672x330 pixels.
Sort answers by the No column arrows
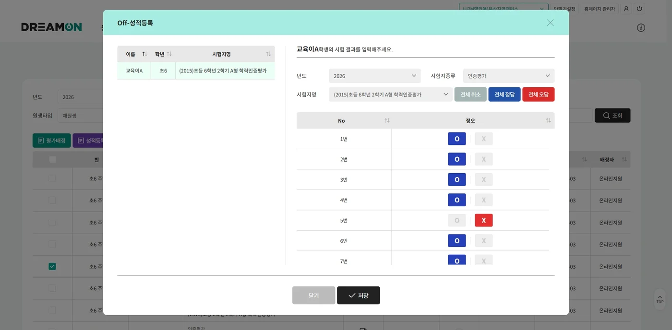click(387, 120)
